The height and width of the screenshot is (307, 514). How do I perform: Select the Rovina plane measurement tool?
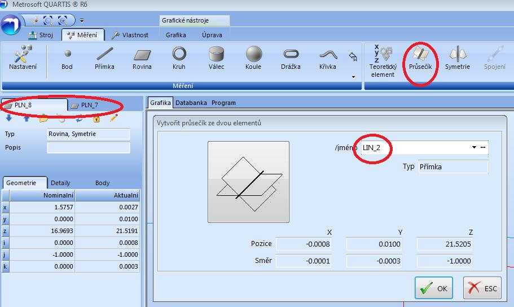(142, 58)
